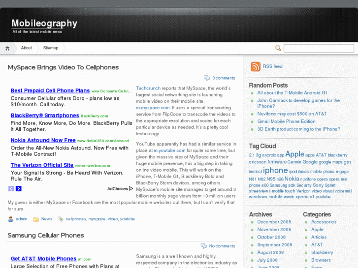Click inside the search input field
Image resolution: width=358 pixels, height=268 pixels.
(x=319, y=48)
